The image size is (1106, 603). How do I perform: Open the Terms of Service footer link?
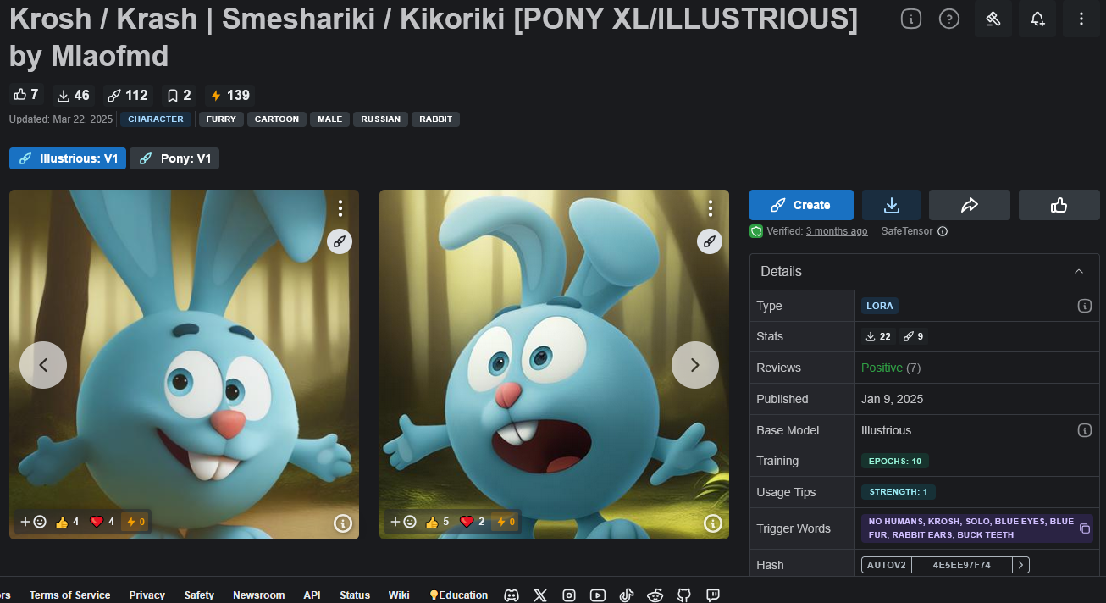pyautogui.click(x=69, y=595)
